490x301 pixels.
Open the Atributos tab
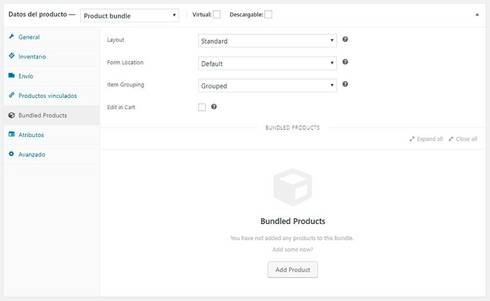pos(52,134)
